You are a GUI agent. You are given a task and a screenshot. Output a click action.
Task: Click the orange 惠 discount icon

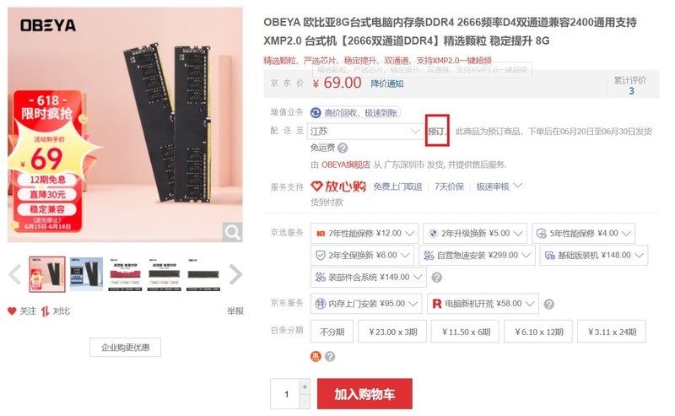pos(316,357)
